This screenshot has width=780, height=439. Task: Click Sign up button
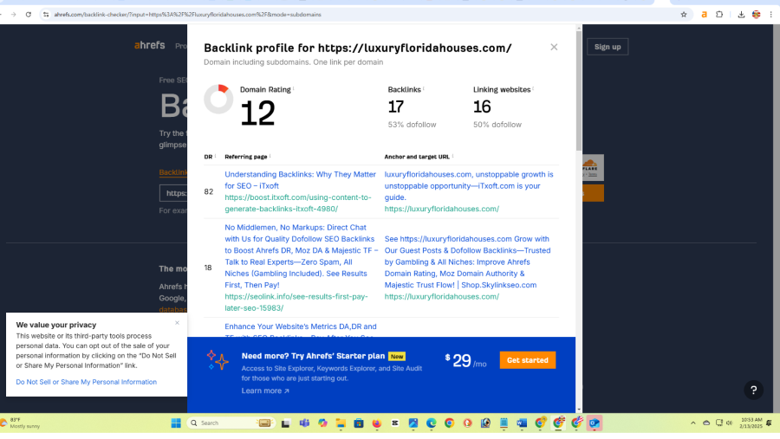coord(608,47)
